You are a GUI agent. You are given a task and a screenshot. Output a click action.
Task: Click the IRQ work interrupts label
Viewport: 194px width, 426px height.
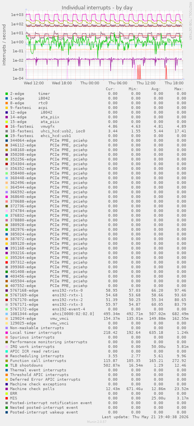tap(32, 346)
